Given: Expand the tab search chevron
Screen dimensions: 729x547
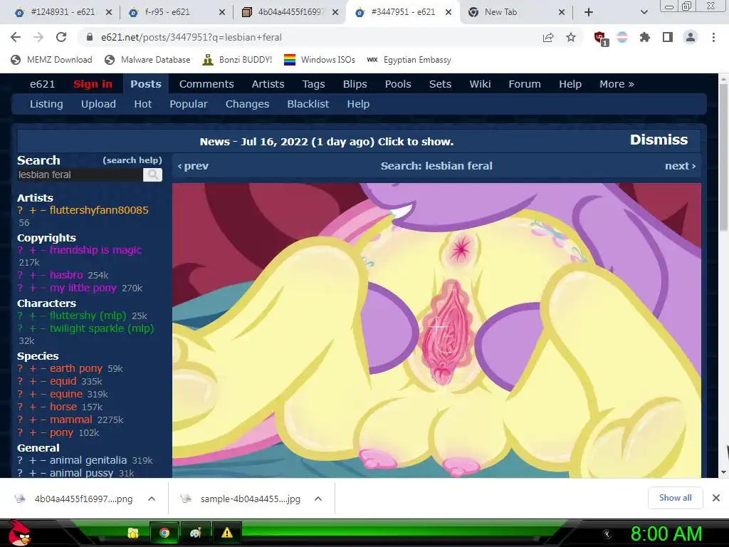Looking at the screenshot, I should [x=644, y=12].
